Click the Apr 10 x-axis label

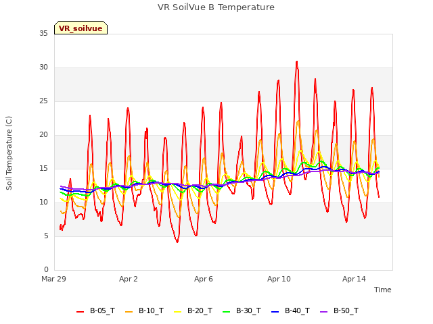[279, 279]
